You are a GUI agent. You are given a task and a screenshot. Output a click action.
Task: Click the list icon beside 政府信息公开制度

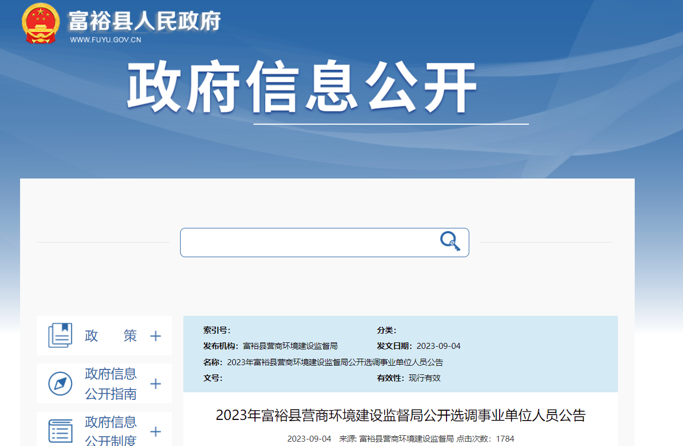click(x=60, y=431)
